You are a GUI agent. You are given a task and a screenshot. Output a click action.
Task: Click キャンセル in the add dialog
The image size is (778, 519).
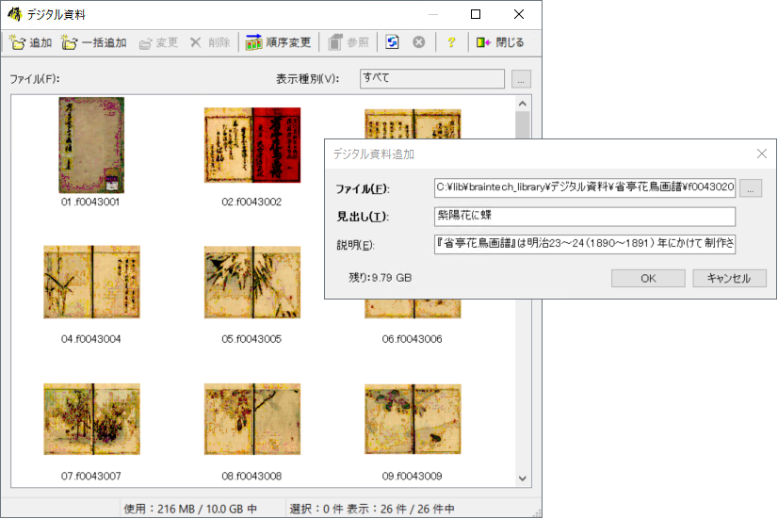729,279
